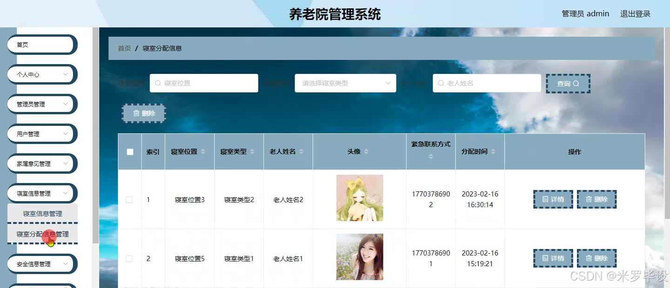This screenshot has height=288, width=670.
Task: Collapse the 寝室信息管理 sidebar menu
Action: click(42, 193)
